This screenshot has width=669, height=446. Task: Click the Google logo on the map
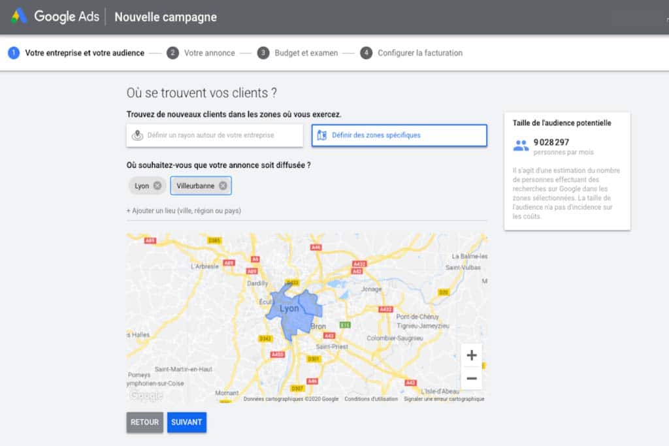pos(146,395)
